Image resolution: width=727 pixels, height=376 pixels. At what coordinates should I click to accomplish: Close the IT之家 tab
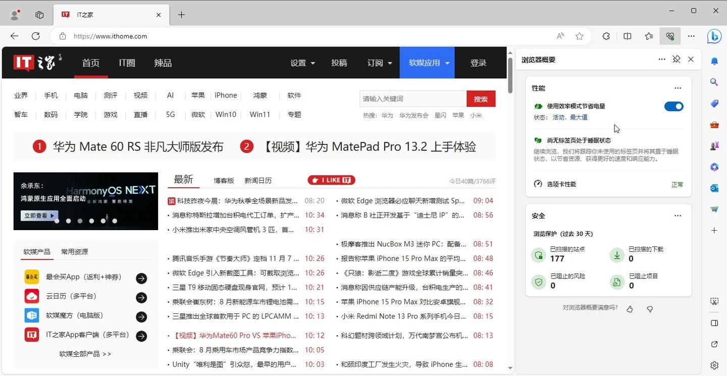click(159, 15)
